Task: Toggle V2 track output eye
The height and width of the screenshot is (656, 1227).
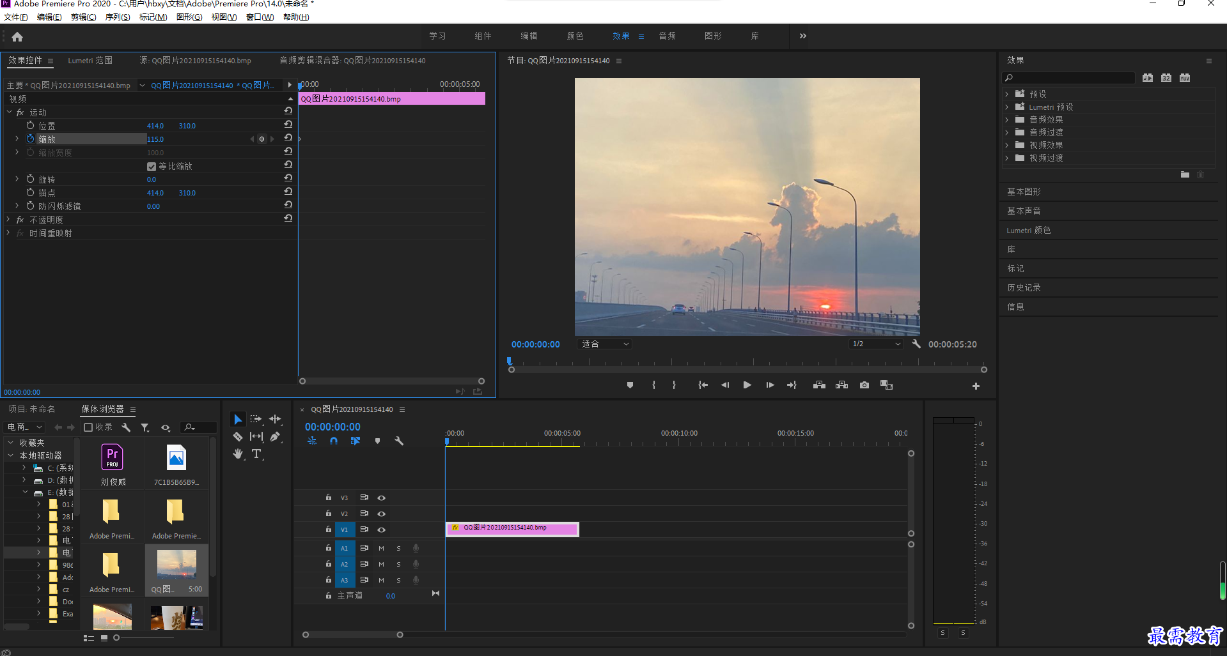Action: click(x=381, y=514)
